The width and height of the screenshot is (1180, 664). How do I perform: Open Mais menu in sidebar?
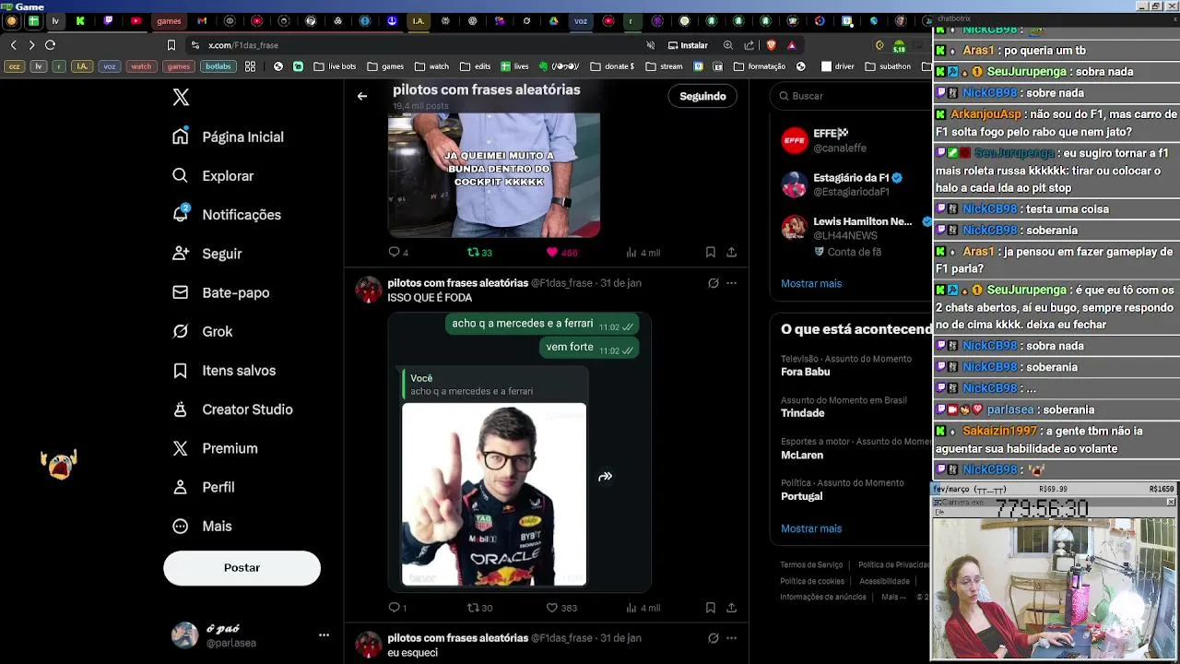tap(203, 526)
